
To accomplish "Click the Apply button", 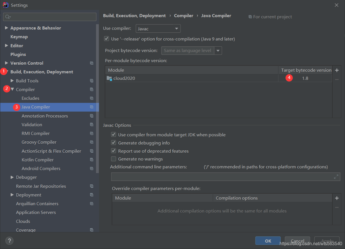I will [x=327, y=241].
